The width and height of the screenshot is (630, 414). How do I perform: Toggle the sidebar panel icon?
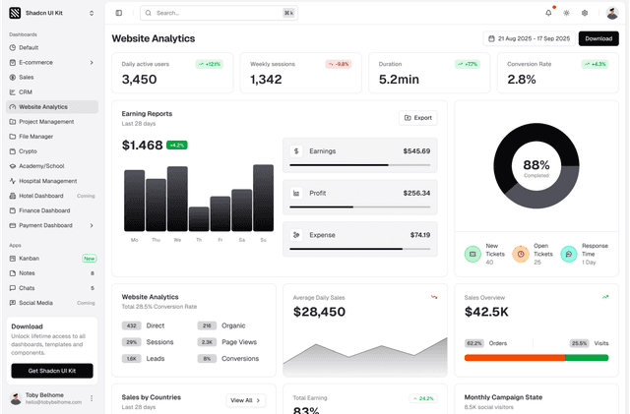(x=119, y=13)
